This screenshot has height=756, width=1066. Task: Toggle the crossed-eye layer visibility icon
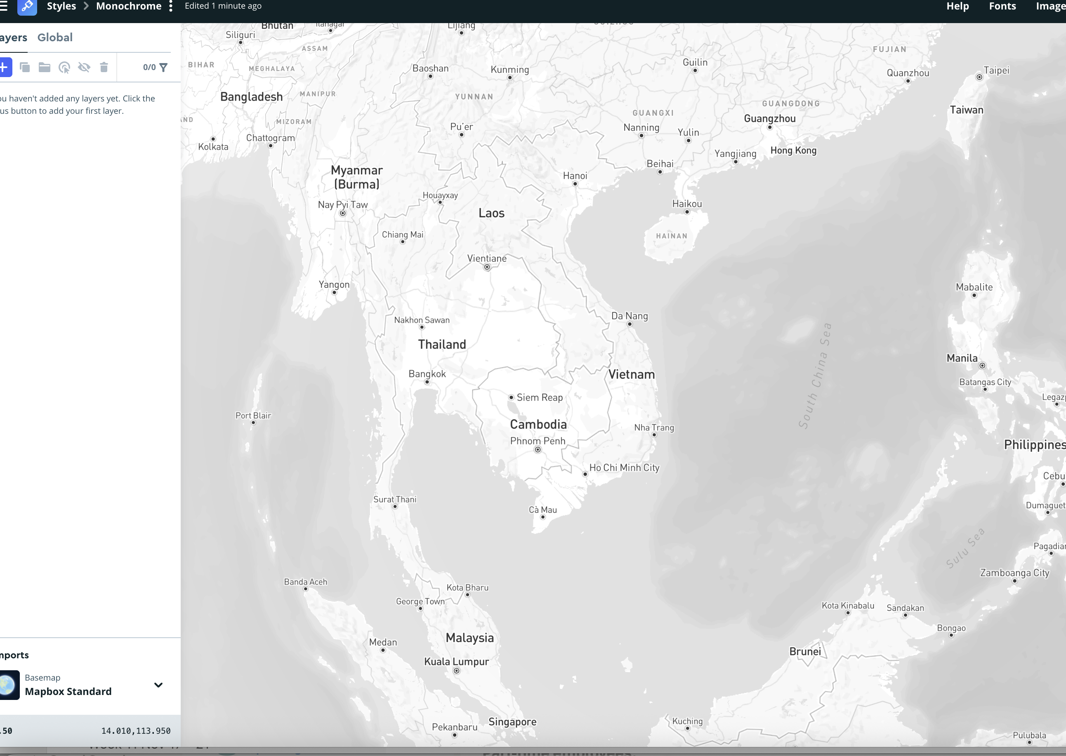tap(84, 68)
